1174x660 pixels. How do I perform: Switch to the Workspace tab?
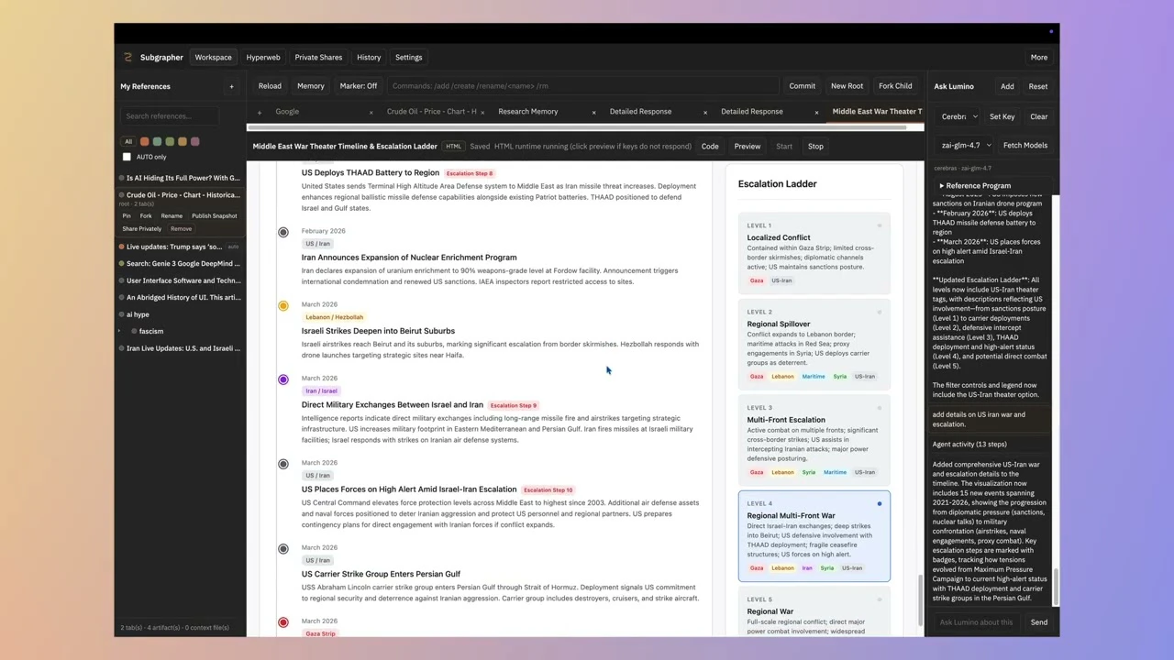pyautogui.click(x=213, y=57)
